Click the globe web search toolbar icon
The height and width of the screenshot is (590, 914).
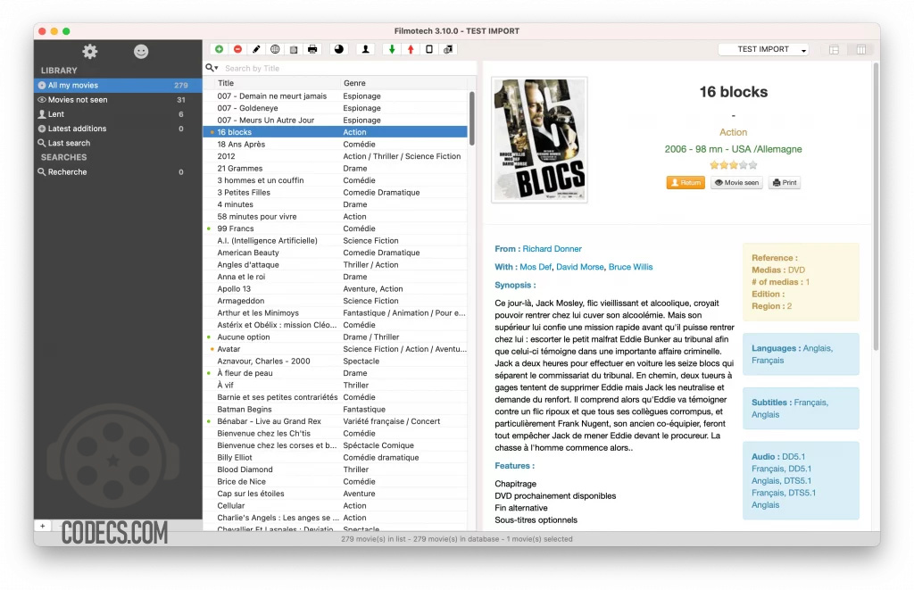pos(275,50)
